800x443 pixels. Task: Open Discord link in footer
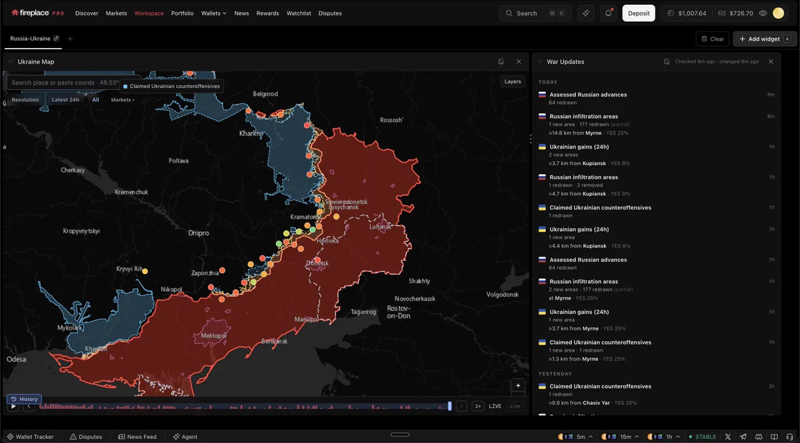(759, 437)
